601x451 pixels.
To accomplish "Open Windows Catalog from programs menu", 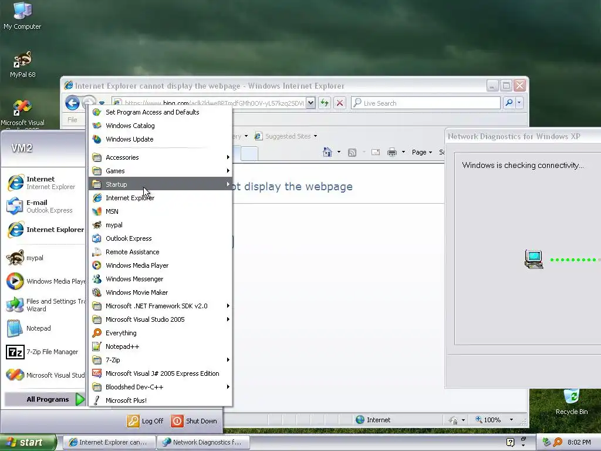I will 160,126.
